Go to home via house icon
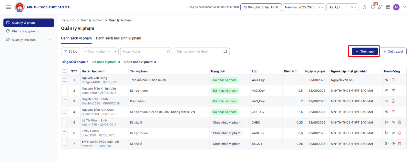 pos(364,7)
